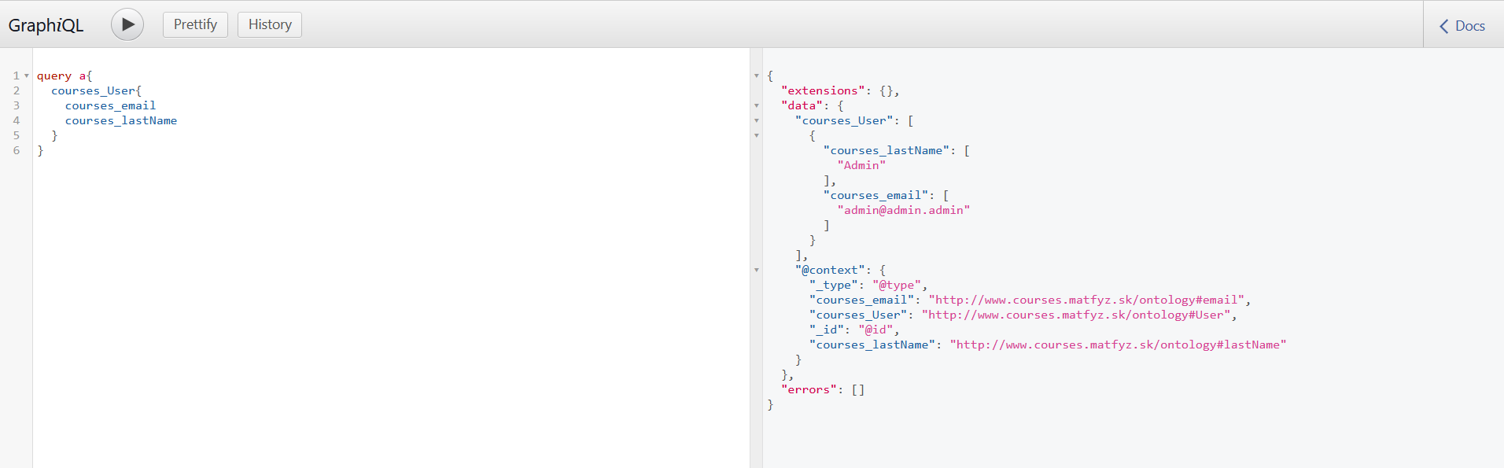Run the query with the Execute play button
This screenshot has width=1504, height=468.
pyautogui.click(x=127, y=24)
